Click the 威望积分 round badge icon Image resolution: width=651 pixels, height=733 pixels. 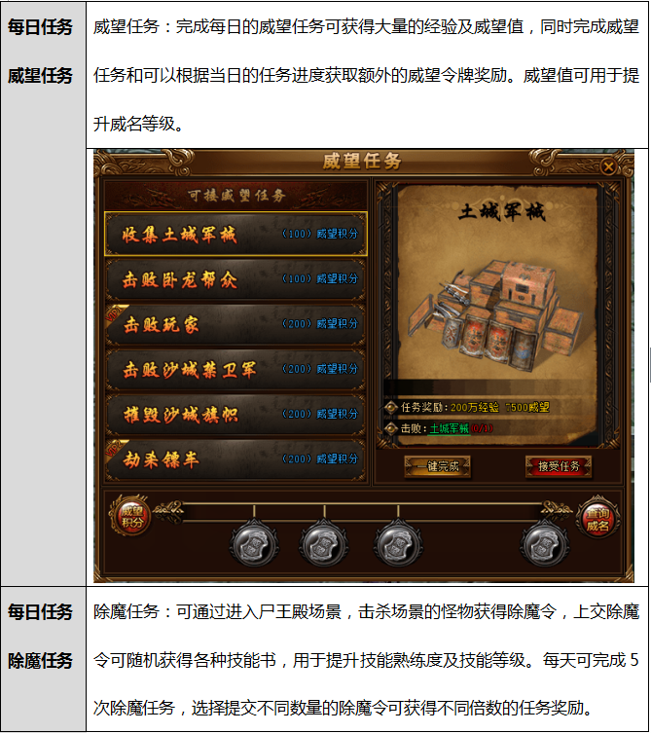pyautogui.click(x=131, y=517)
